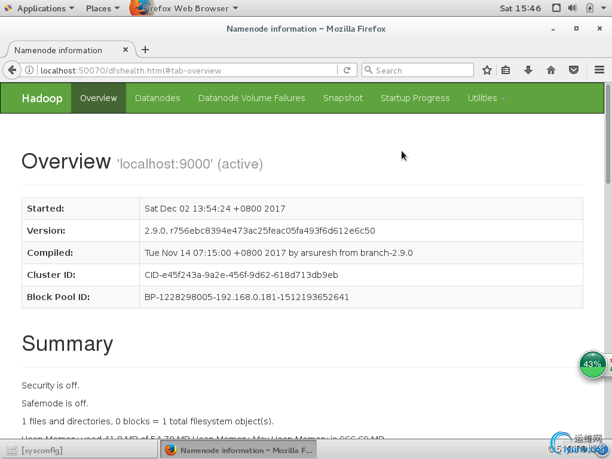The width and height of the screenshot is (612, 459).
Task: Click the Compiled value text
Action: (279, 253)
